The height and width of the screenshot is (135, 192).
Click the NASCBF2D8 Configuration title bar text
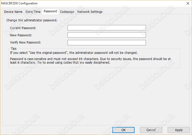[19, 3]
